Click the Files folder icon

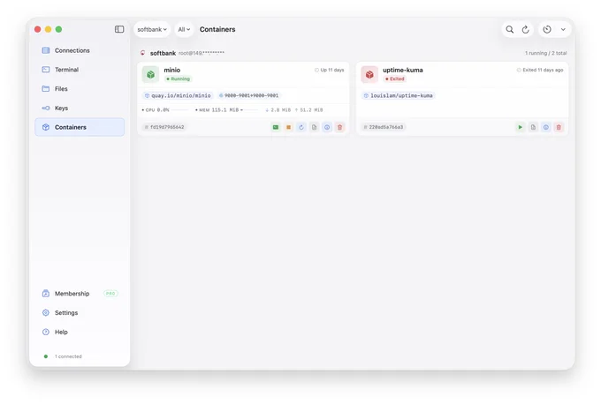click(46, 89)
